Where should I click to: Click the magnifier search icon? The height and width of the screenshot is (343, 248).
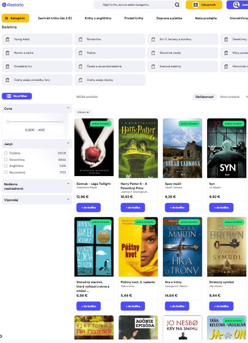pos(177,5)
